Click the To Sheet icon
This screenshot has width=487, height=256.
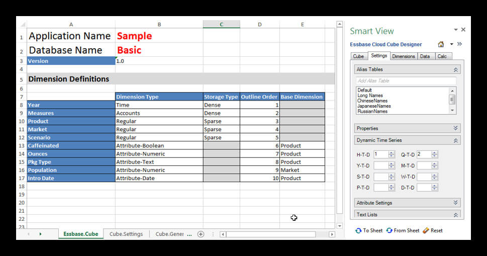358,230
